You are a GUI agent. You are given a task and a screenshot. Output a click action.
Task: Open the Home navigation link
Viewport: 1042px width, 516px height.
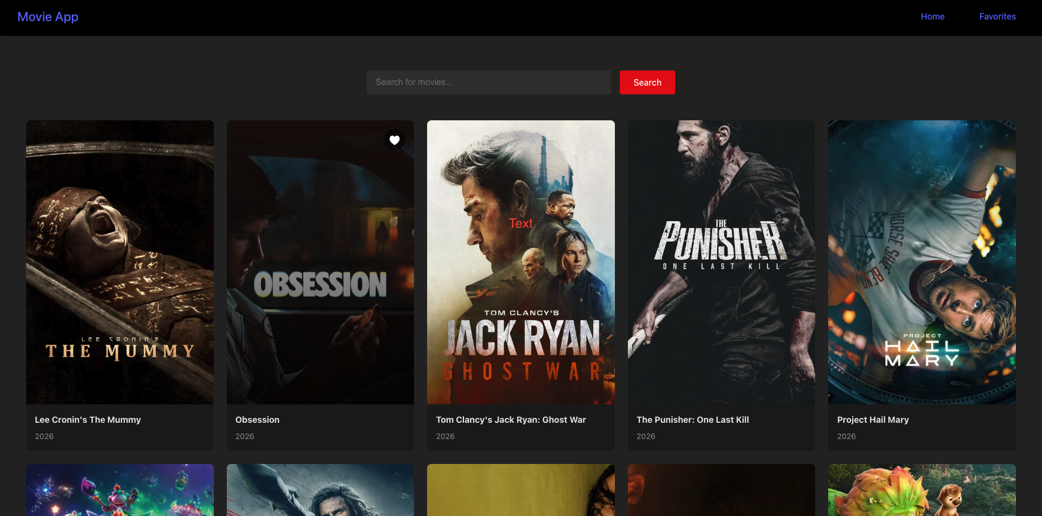[932, 16]
